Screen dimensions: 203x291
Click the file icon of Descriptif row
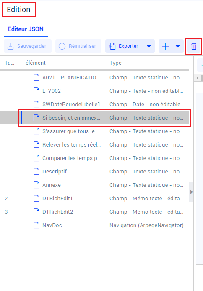36,171
